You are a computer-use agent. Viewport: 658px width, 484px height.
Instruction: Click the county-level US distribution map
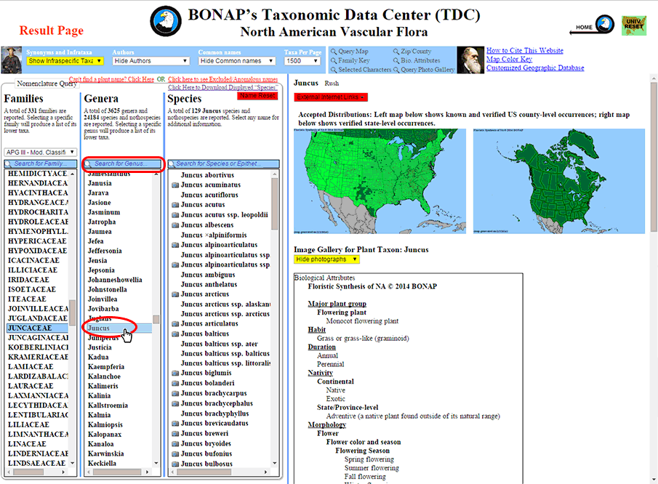point(380,181)
